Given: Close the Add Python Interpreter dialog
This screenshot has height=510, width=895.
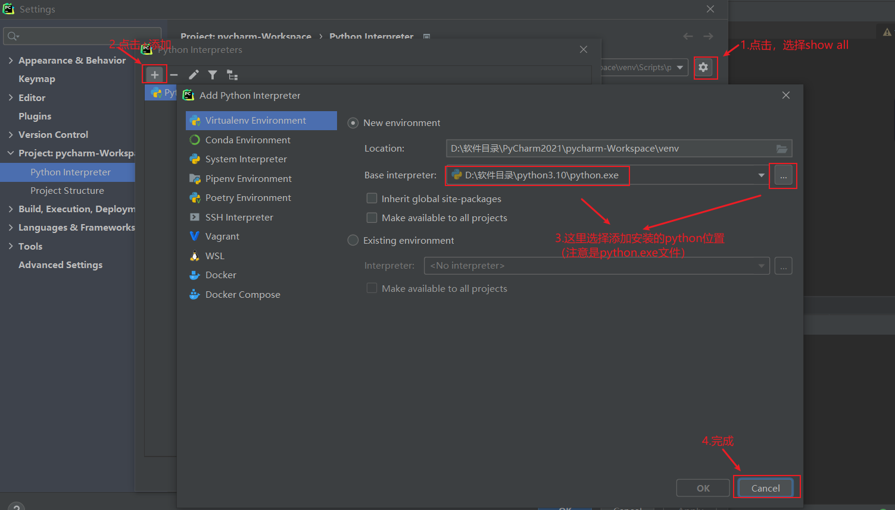Looking at the screenshot, I should (786, 95).
